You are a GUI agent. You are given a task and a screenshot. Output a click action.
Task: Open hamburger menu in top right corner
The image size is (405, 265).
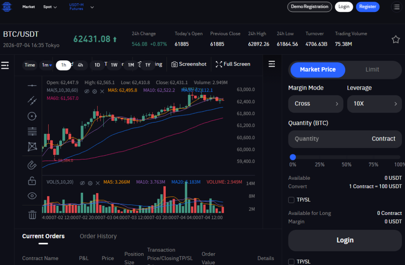pos(397,7)
